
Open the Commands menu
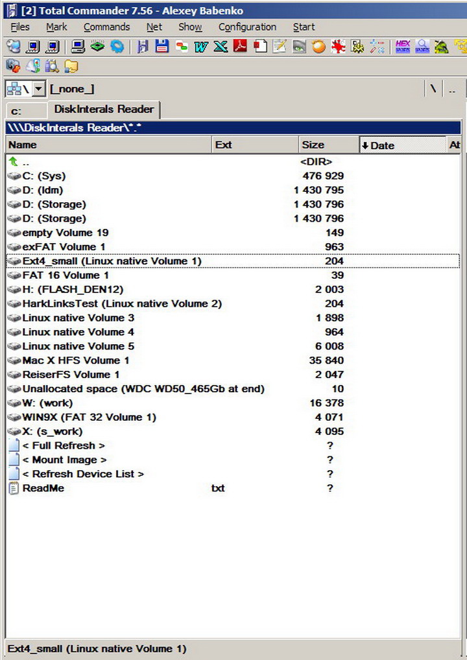pyautogui.click(x=106, y=27)
